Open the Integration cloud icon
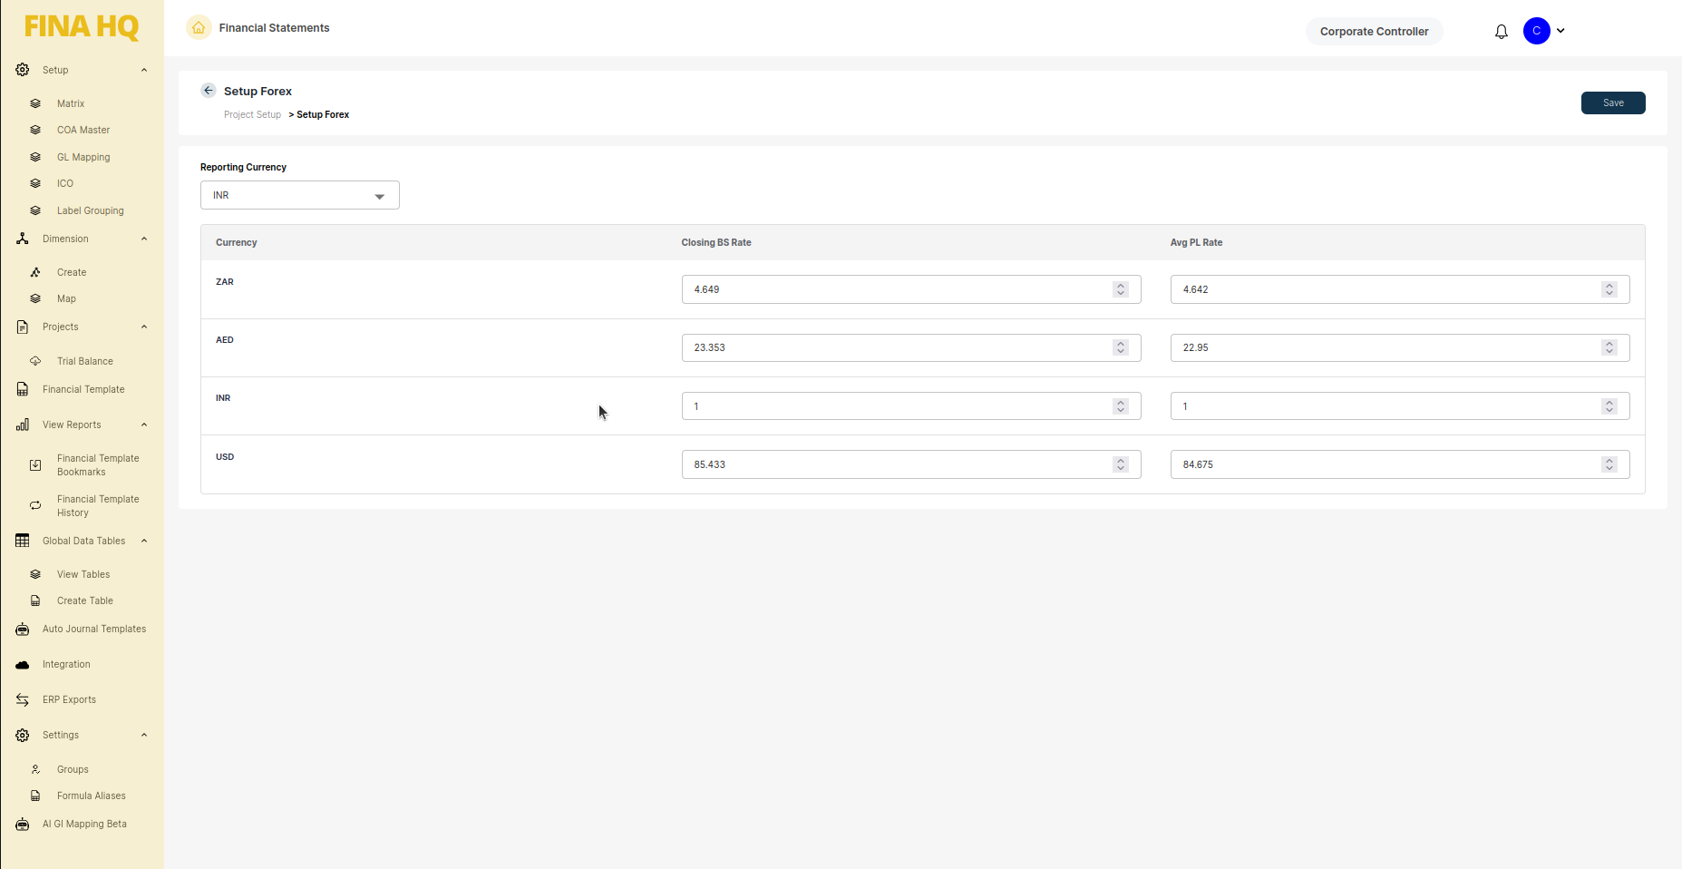The image size is (1682, 869). click(23, 665)
